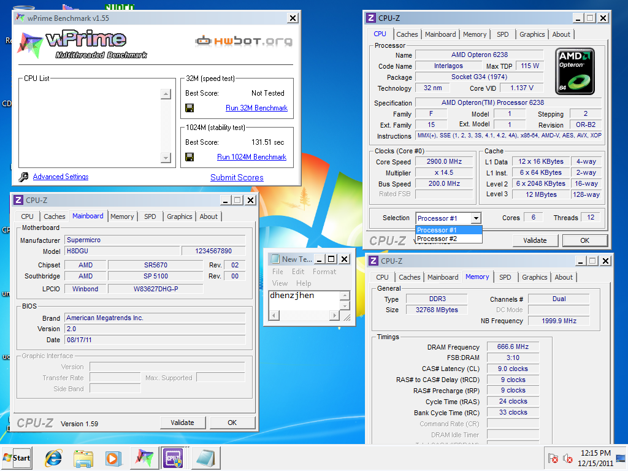The image size is (628, 471).
Task: Click the notepad icon in New Text title bar
Action: pyautogui.click(x=275, y=259)
